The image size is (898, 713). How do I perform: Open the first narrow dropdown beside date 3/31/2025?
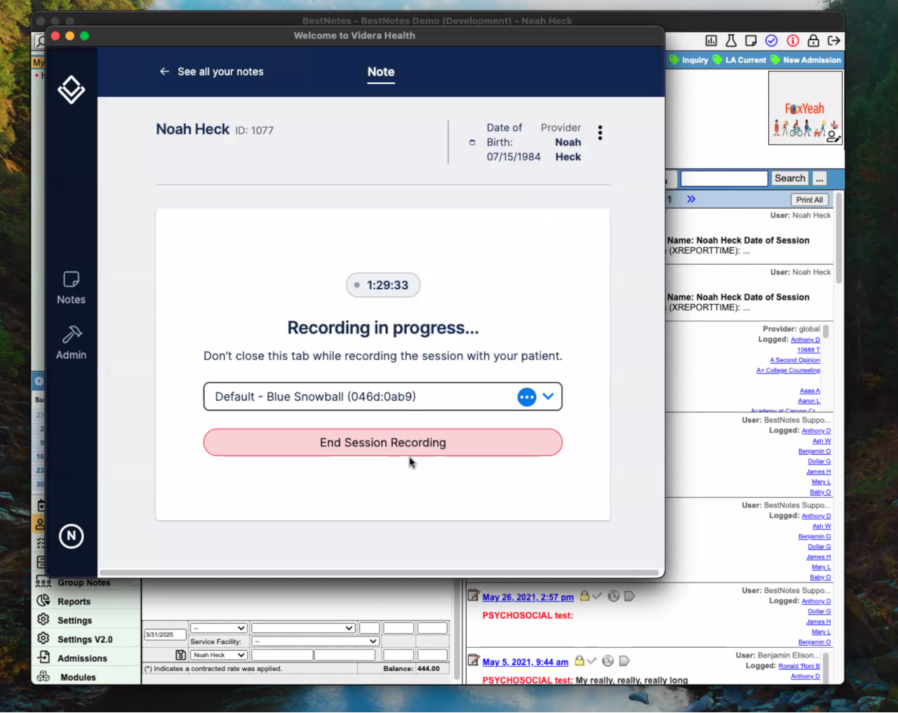click(x=219, y=628)
